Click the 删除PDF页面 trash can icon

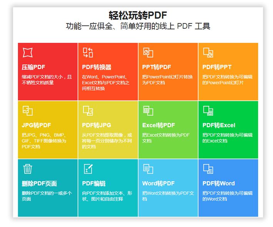click(x=28, y=169)
